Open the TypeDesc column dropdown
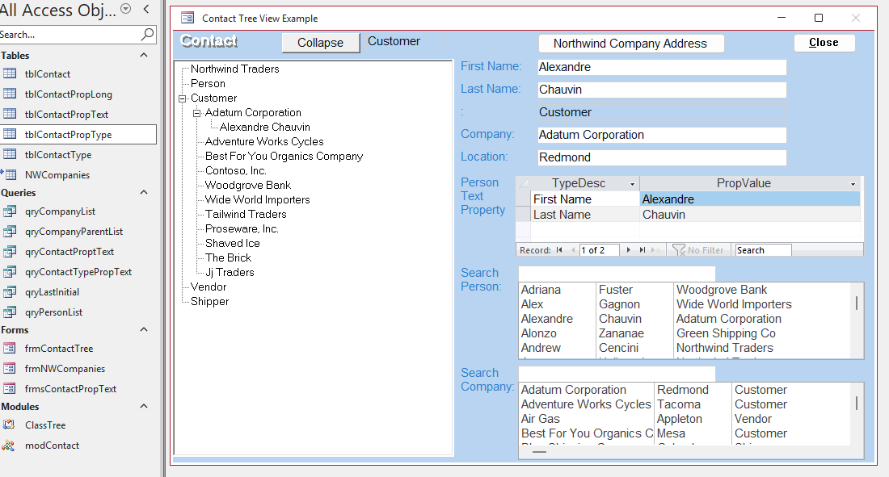 pyautogui.click(x=632, y=184)
